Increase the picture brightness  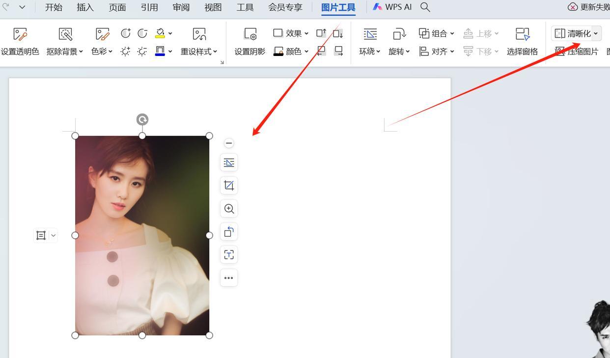pyautogui.click(x=126, y=51)
